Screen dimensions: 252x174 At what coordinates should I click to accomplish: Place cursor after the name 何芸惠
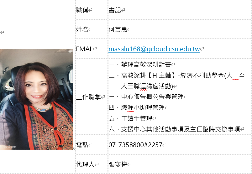pyautogui.click(x=127, y=29)
